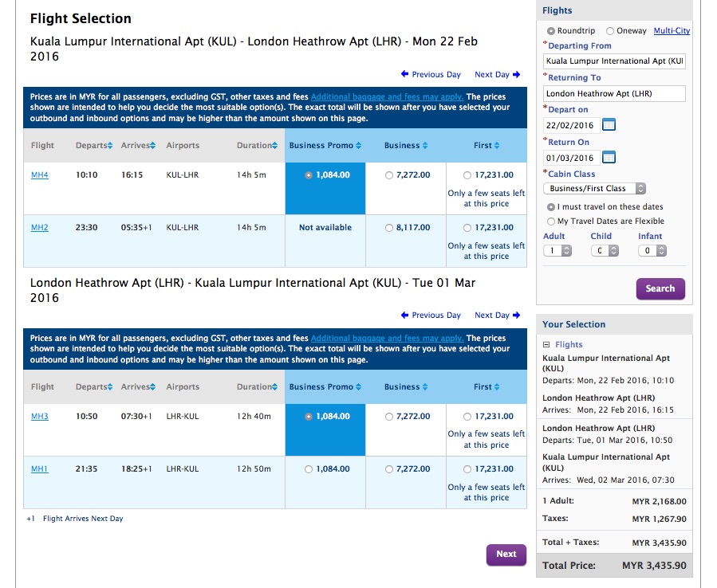Image resolution: width=717 pixels, height=588 pixels.
Task: Click the Search button
Action: click(x=660, y=288)
